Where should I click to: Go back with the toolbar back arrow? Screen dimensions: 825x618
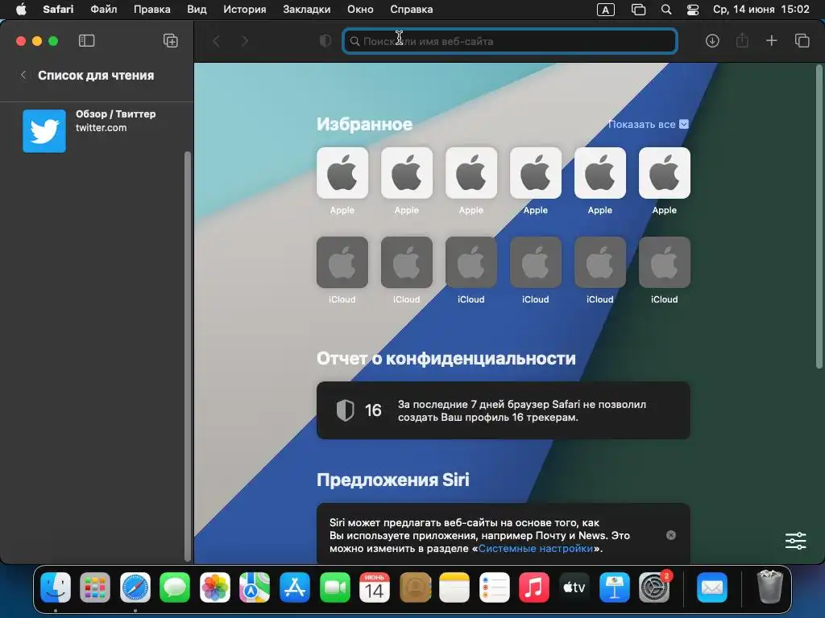(216, 41)
